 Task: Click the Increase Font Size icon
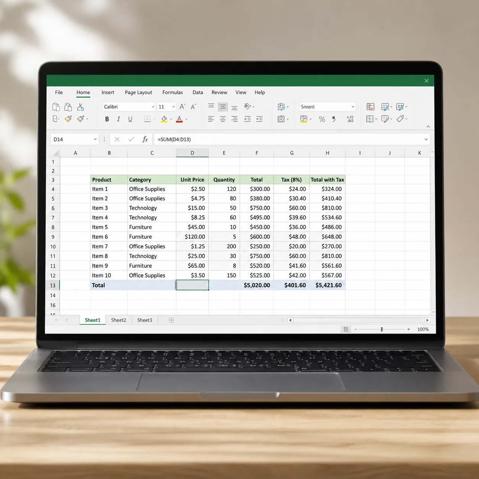(x=182, y=107)
